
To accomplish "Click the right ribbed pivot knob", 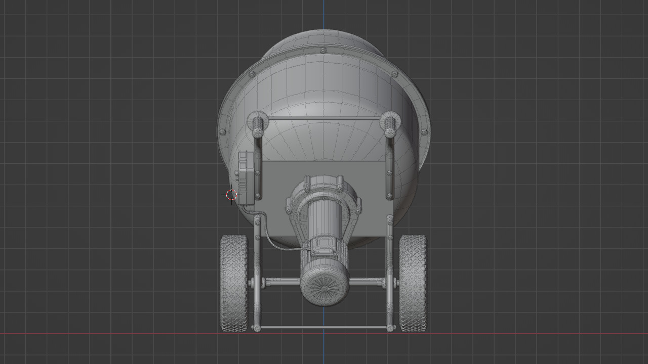I will 390,124.
